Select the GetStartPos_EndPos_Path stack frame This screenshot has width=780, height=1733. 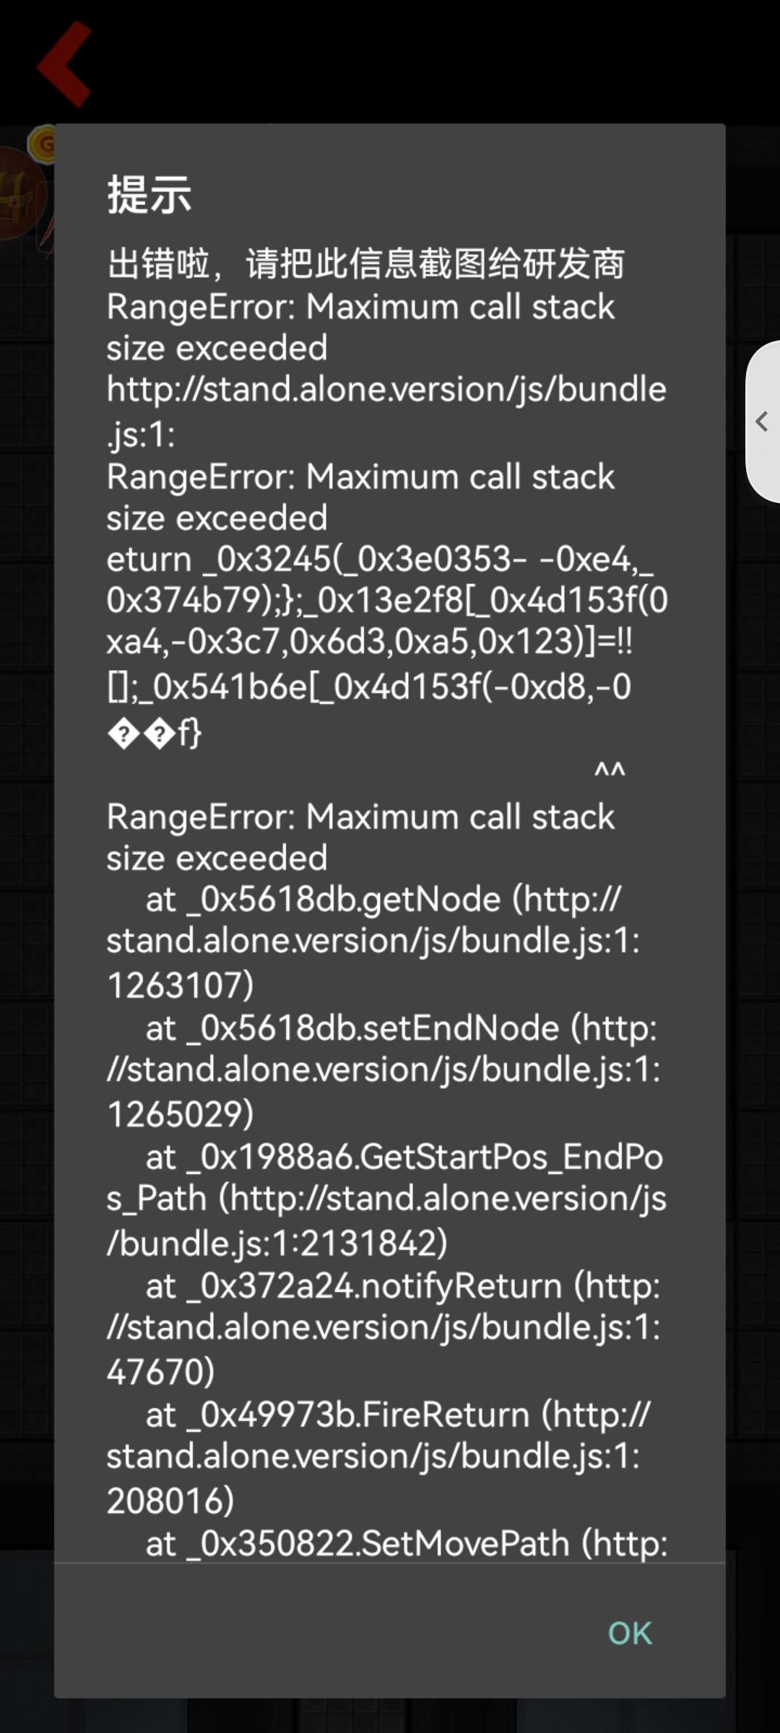click(x=403, y=1157)
